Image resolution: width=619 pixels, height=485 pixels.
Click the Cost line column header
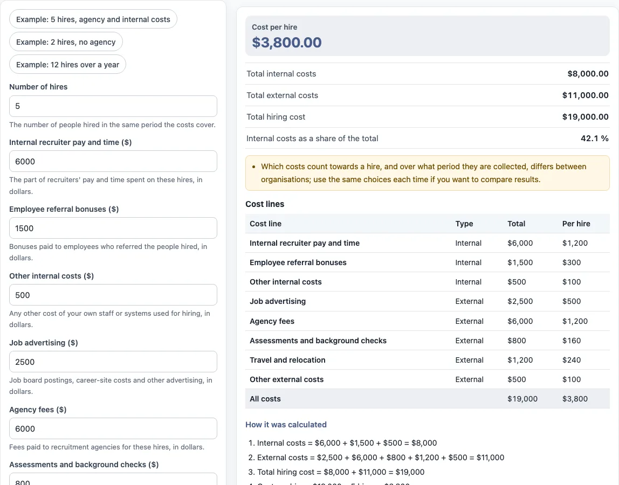point(266,224)
